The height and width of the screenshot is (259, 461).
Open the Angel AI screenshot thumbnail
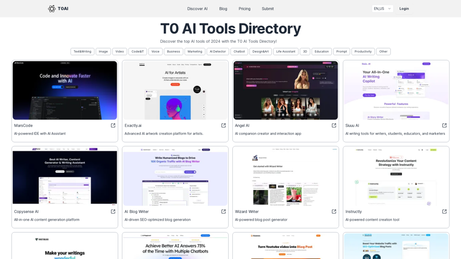(286, 90)
